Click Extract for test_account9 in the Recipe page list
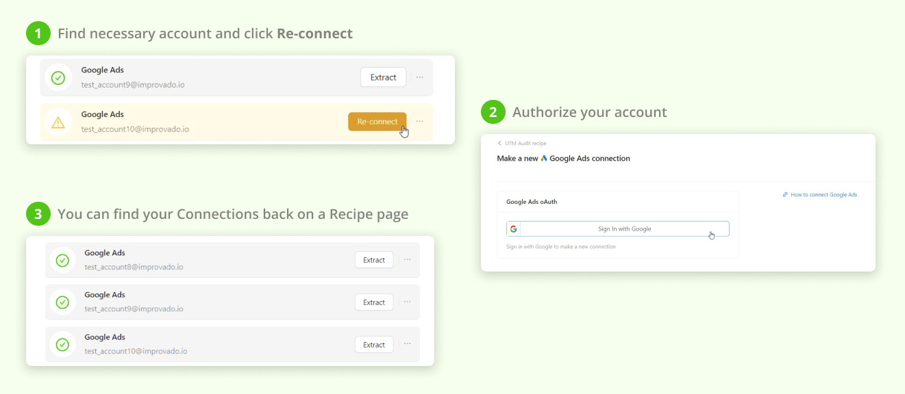The width and height of the screenshot is (905, 394). [374, 302]
